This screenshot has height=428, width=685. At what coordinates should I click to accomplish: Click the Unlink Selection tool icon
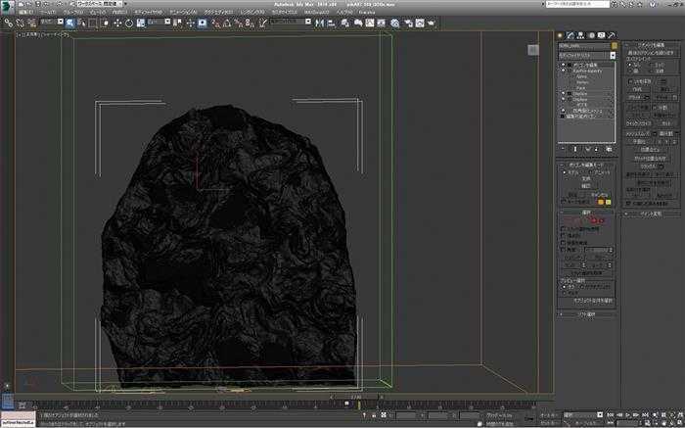tap(21, 23)
